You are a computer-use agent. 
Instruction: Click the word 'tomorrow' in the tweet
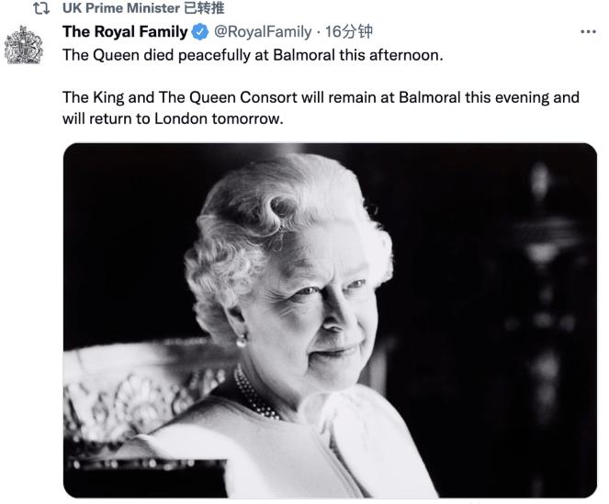pos(250,118)
